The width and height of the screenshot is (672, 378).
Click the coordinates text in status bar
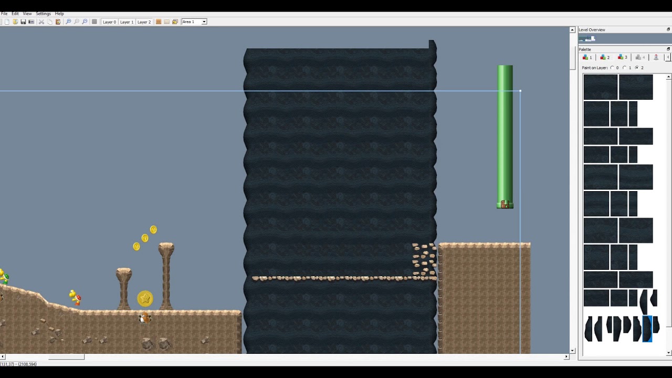[18, 364]
